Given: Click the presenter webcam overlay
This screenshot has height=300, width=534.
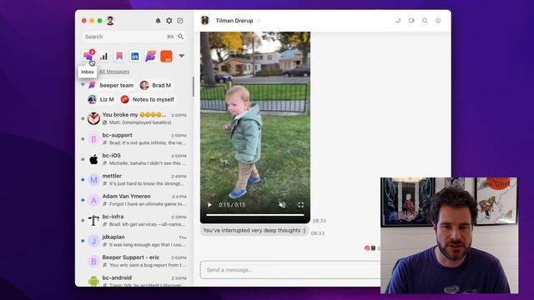Looking at the screenshot, I should tap(449, 235).
